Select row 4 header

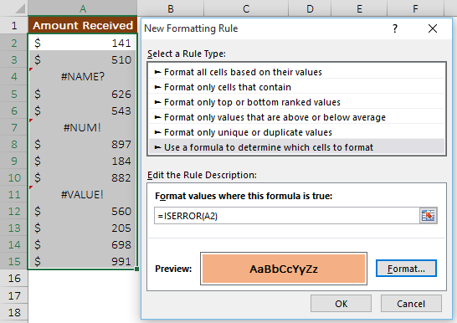[14, 77]
